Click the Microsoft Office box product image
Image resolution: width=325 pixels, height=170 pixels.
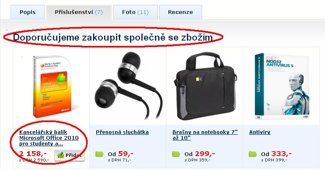(x=52, y=87)
